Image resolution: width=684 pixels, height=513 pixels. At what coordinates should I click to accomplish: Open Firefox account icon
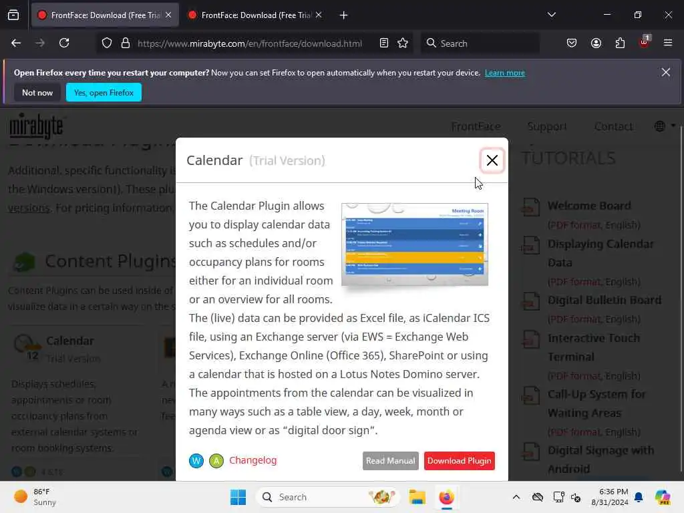[x=596, y=43]
